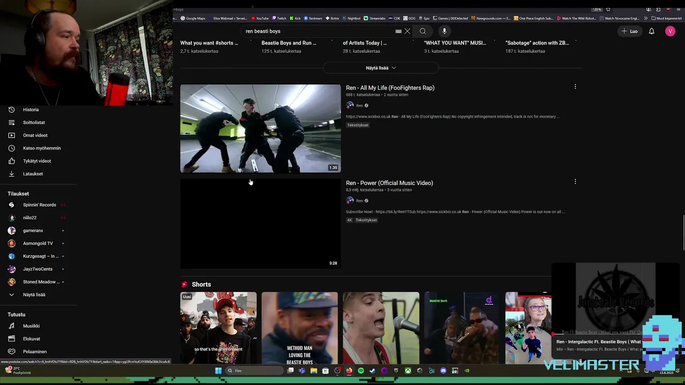Open the YouTube bookmark

[260, 18]
